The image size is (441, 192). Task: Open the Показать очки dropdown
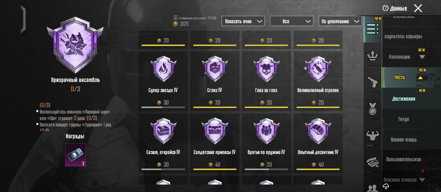pyautogui.click(x=243, y=21)
